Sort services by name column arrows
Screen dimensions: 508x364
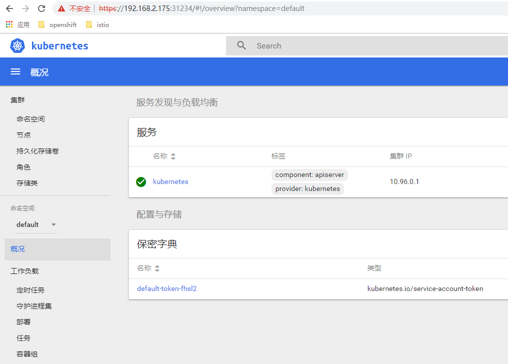(x=173, y=156)
